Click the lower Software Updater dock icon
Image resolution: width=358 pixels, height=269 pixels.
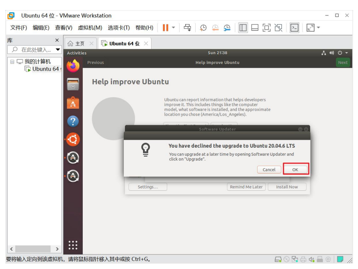pyautogui.click(x=73, y=176)
